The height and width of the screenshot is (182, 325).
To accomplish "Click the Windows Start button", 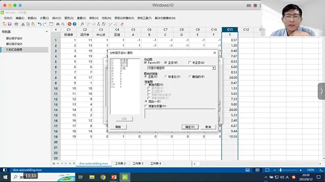I will (x=5, y=177).
